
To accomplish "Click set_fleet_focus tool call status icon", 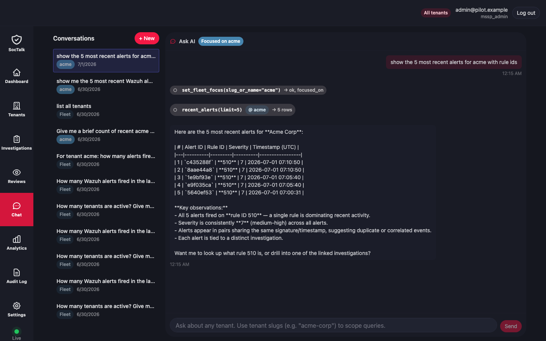I will (x=175, y=90).
